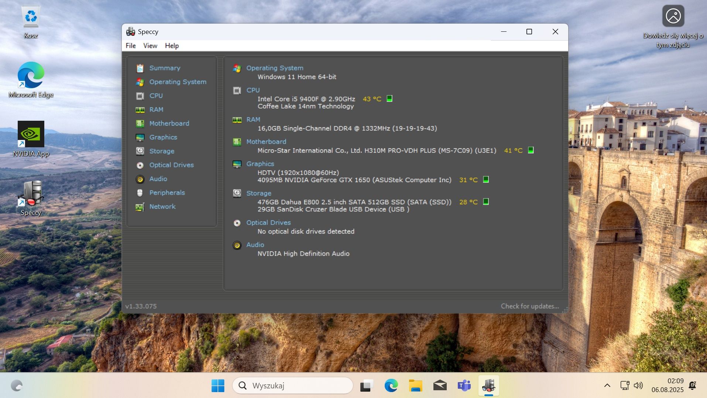Select Summary in the sidebar

pos(165,68)
